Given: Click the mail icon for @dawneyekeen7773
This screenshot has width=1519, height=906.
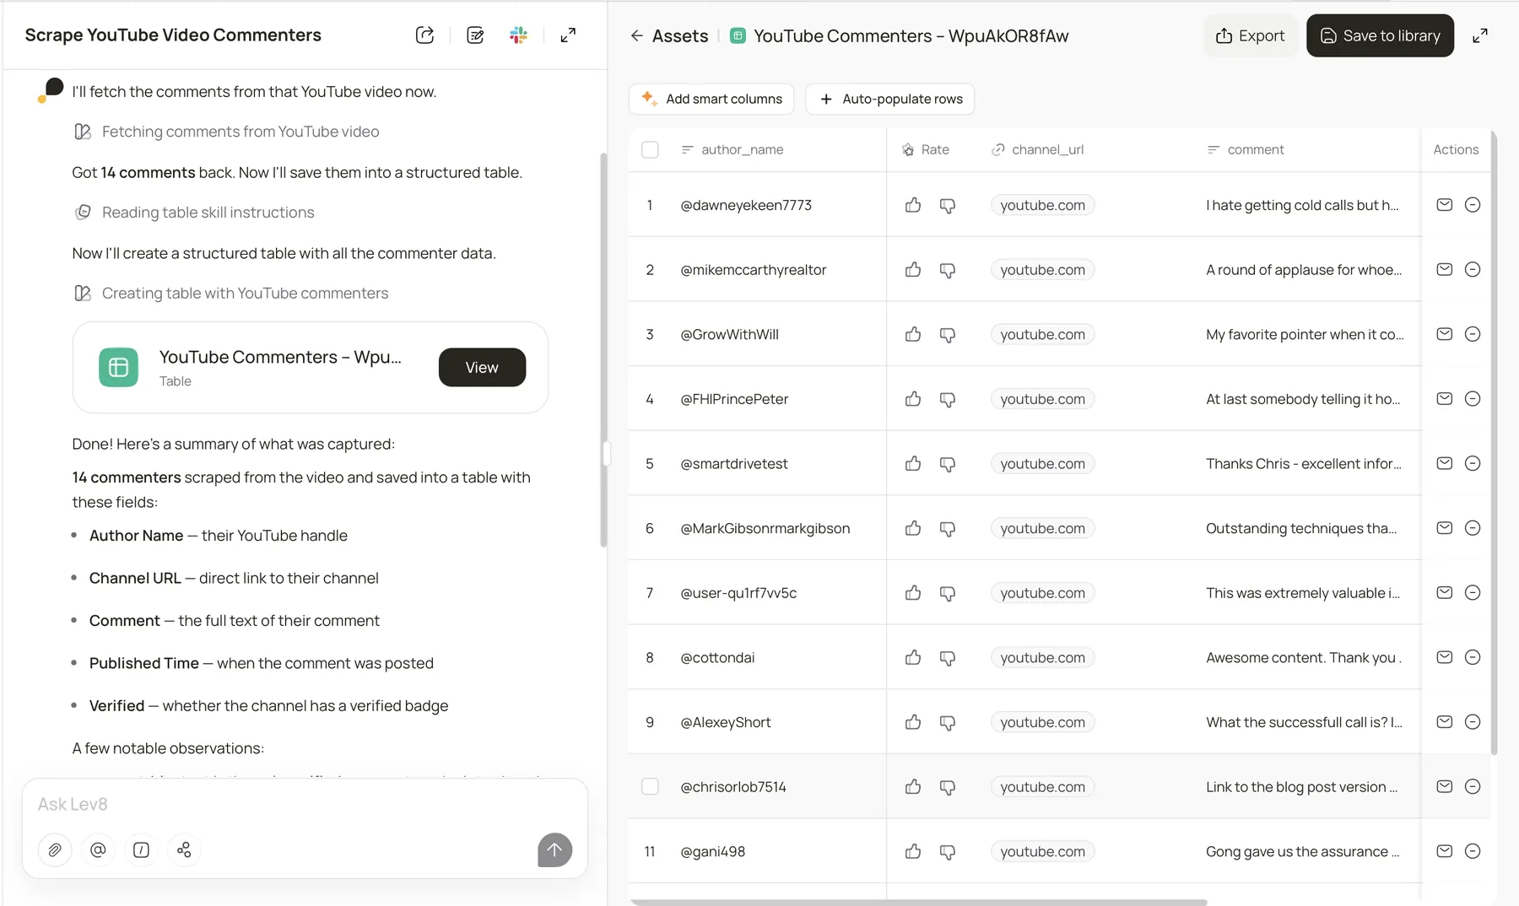Looking at the screenshot, I should (1445, 205).
